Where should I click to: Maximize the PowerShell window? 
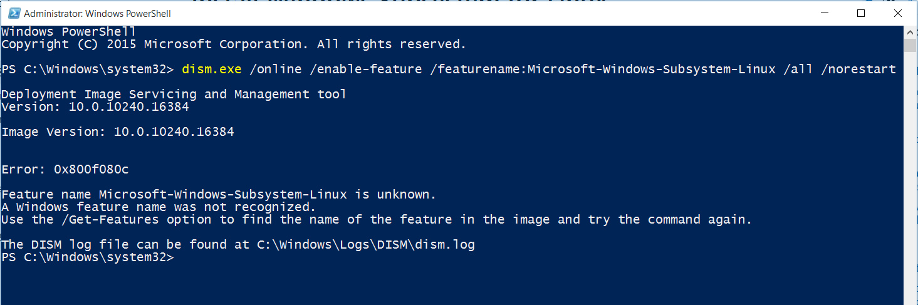coord(861,13)
